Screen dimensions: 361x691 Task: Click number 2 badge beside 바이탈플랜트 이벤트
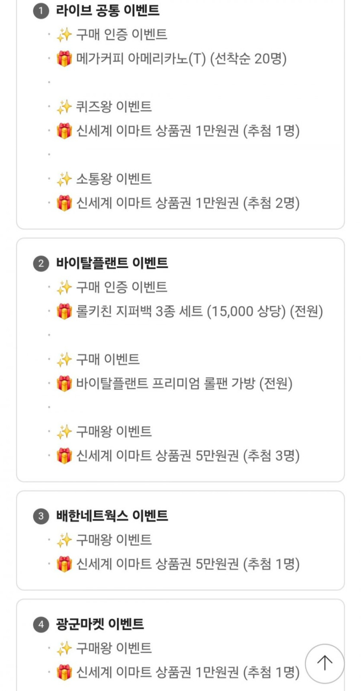coord(41,263)
